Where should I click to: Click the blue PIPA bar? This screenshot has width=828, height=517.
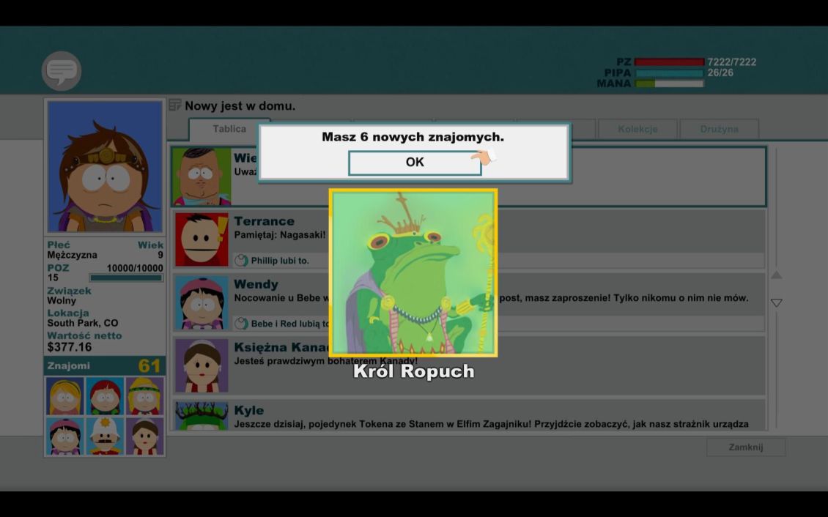(669, 72)
